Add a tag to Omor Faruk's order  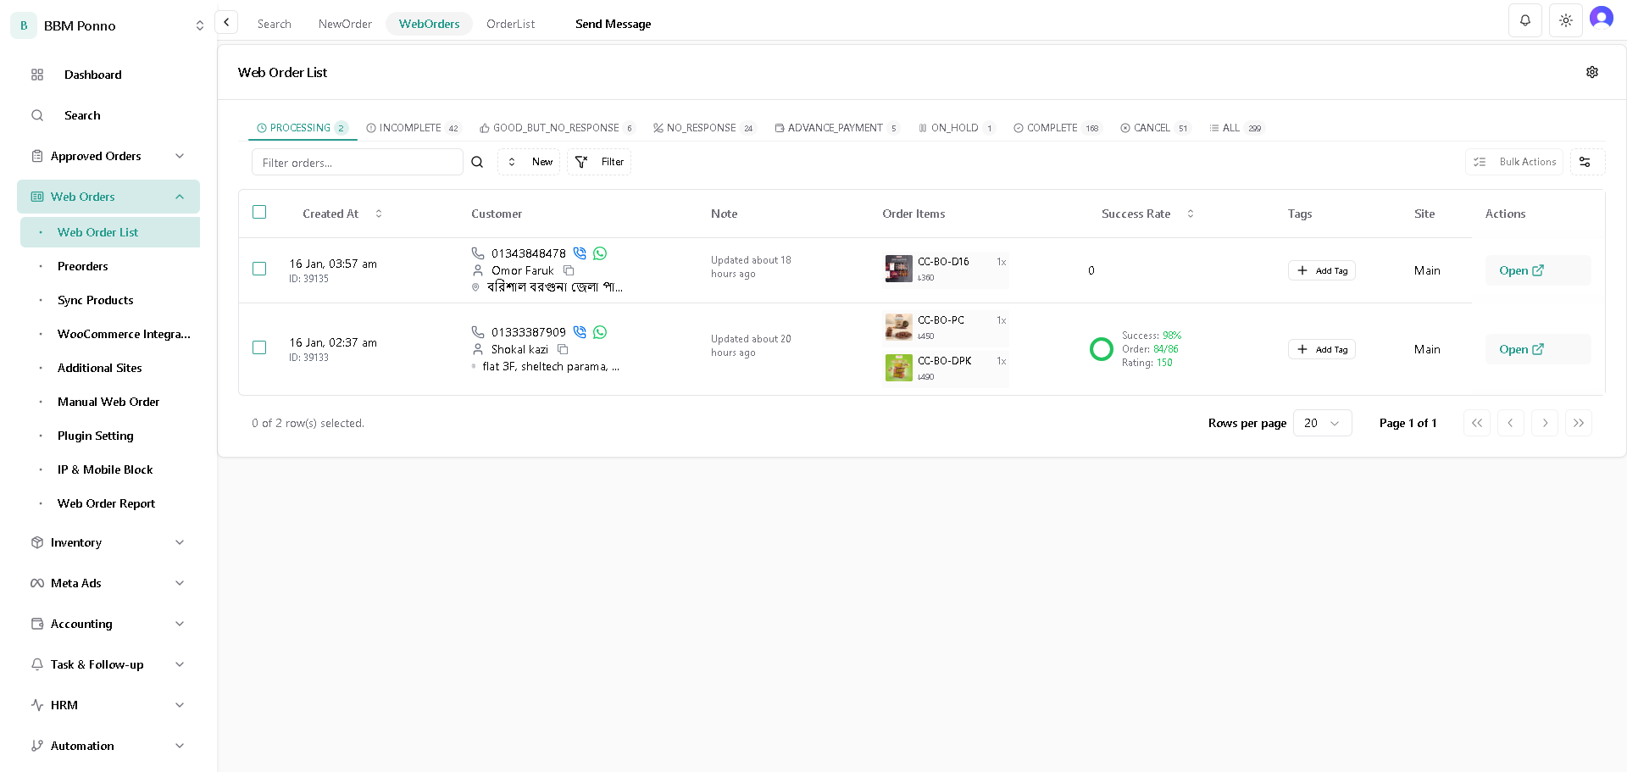tap(1321, 270)
